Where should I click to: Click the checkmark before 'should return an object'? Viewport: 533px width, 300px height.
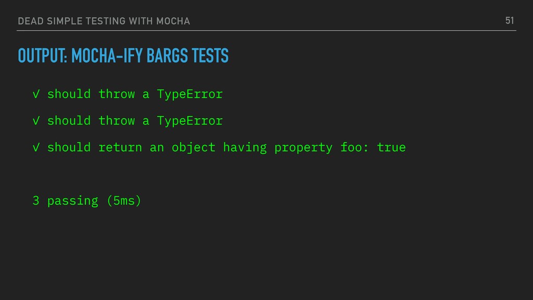coord(36,147)
